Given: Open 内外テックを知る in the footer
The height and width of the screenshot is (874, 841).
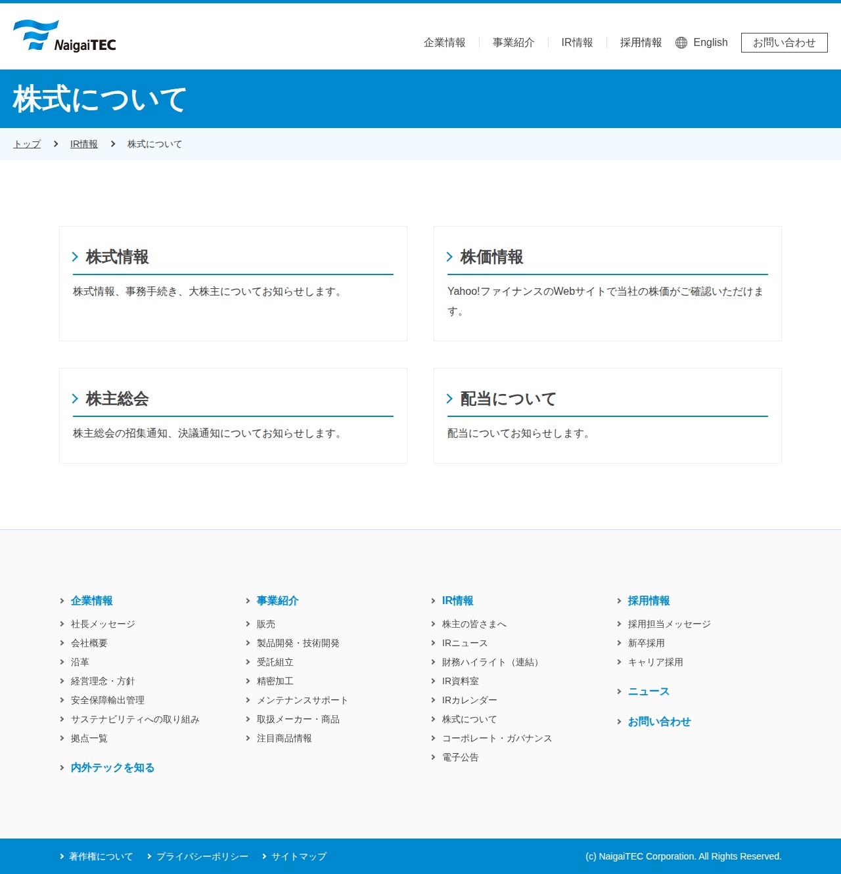Looking at the screenshot, I should pos(113,768).
